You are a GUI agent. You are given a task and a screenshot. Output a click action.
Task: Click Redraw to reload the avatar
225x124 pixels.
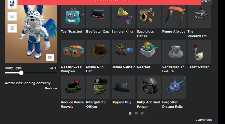click(x=51, y=88)
